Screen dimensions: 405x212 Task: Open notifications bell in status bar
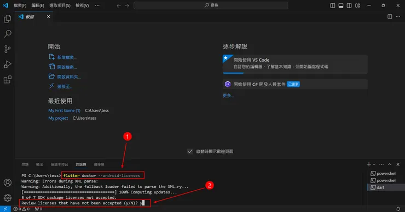point(398,209)
